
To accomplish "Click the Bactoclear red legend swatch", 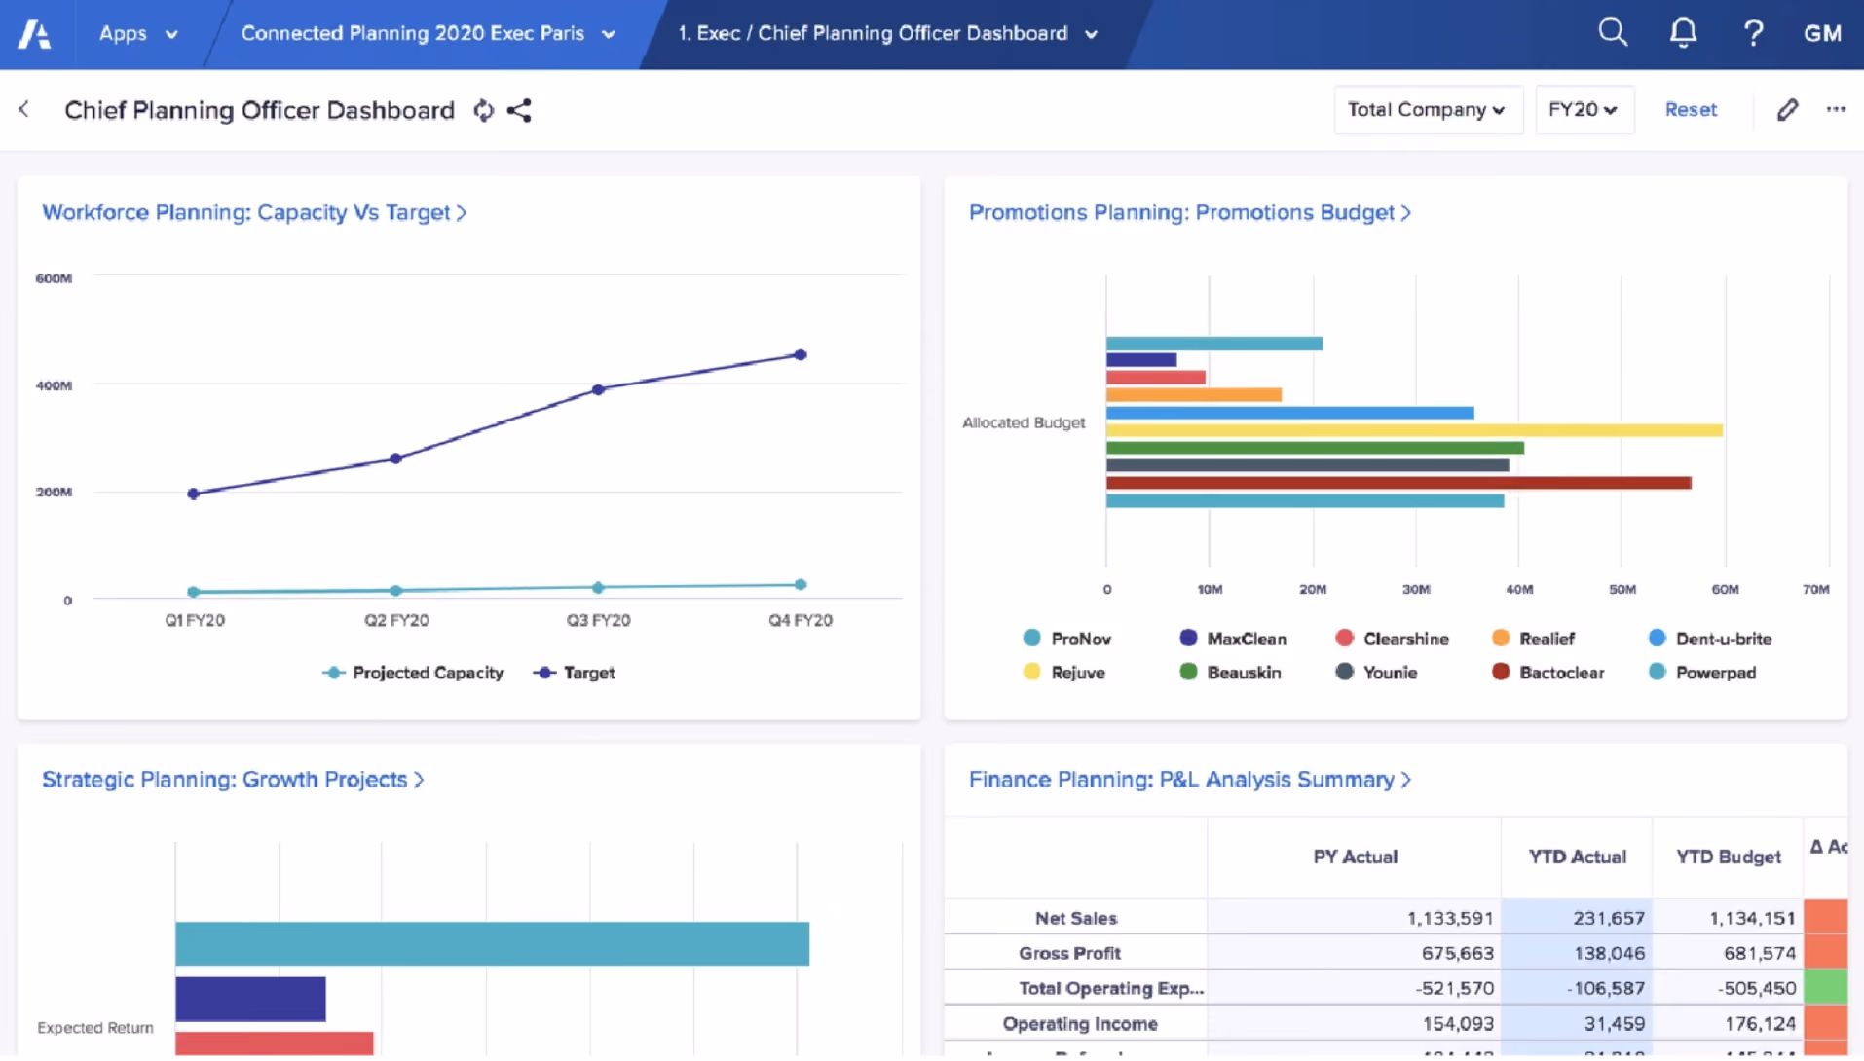I will pos(1501,672).
